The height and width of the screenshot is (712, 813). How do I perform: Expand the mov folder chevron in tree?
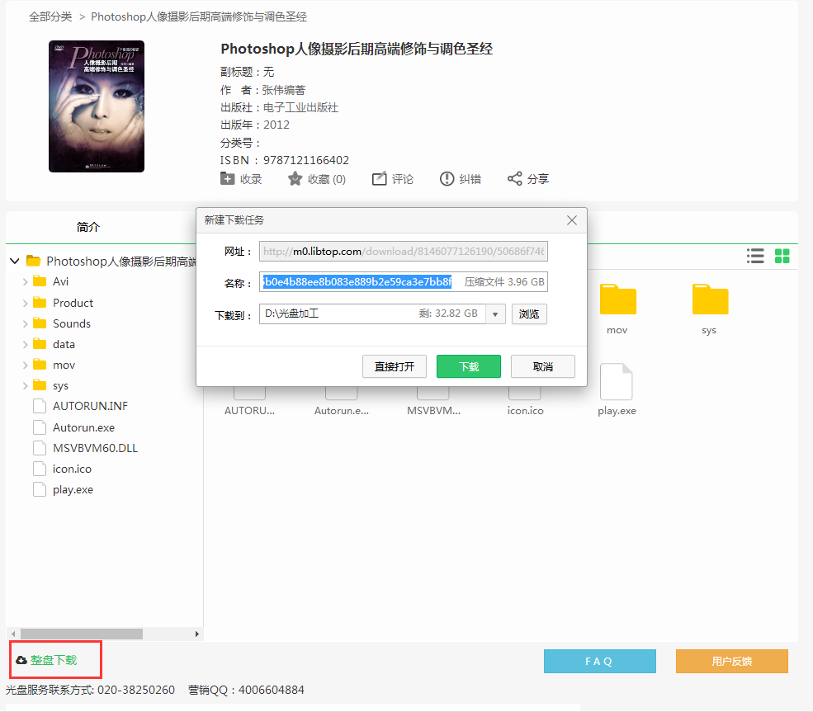(x=25, y=365)
